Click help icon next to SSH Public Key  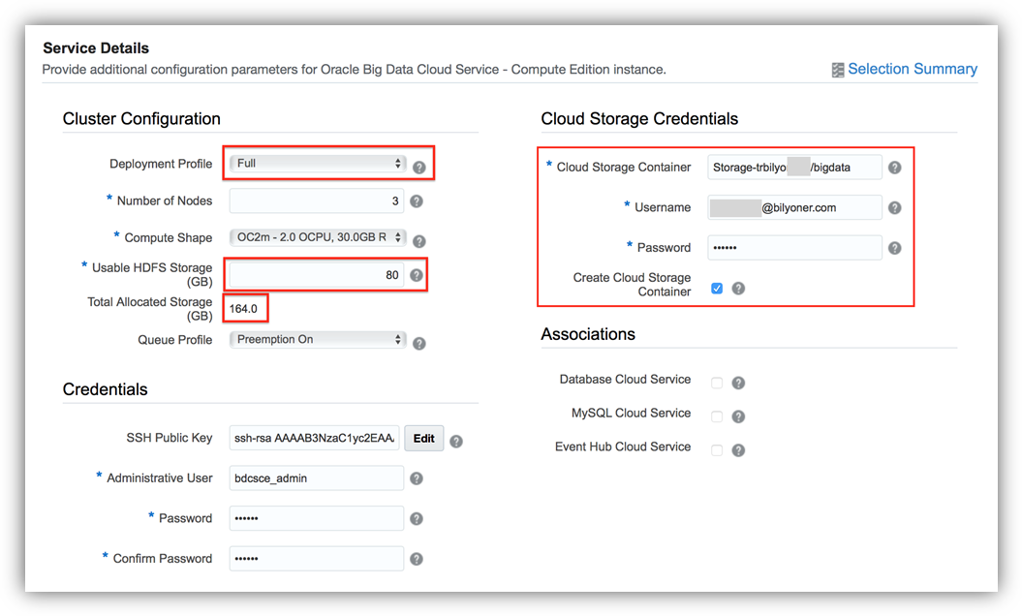tap(456, 442)
